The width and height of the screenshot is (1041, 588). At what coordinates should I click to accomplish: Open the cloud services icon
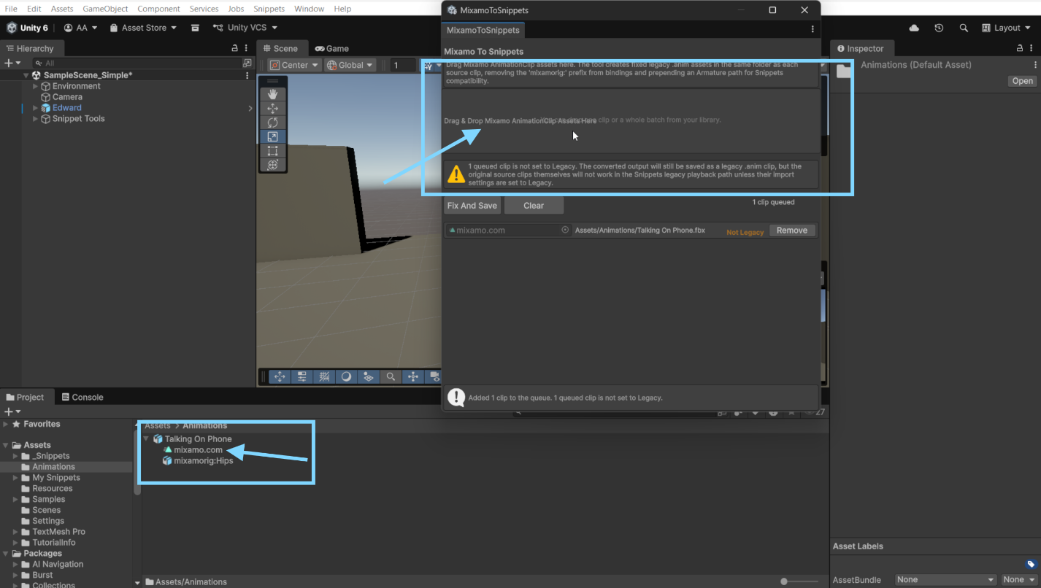914,28
